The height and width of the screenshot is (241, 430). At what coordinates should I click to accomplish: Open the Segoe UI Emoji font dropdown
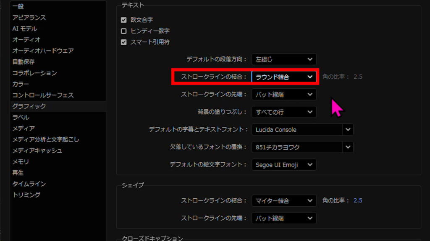[x=284, y=165]
